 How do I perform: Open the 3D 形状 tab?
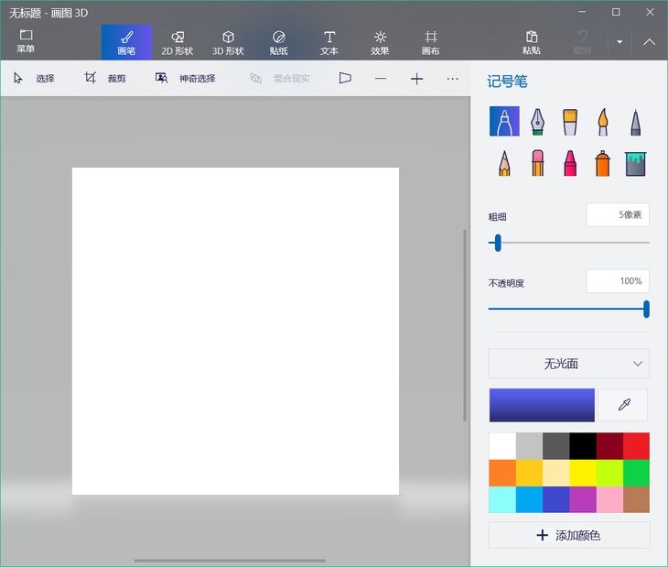click(228, 42)
